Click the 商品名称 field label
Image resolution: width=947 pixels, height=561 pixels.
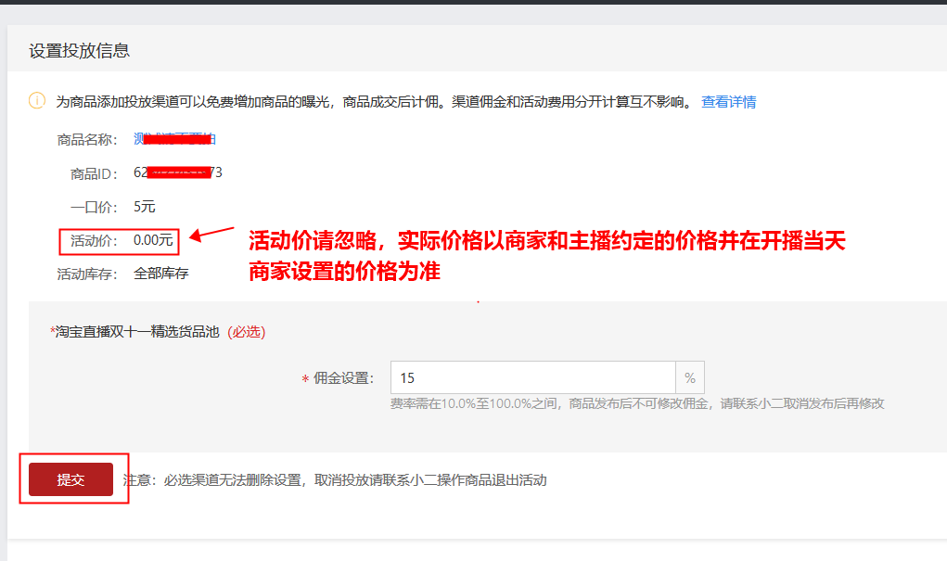(86, 139)
